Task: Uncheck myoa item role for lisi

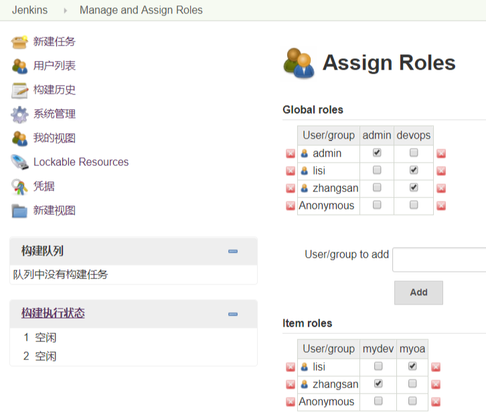Action: (x=412, y=366)
